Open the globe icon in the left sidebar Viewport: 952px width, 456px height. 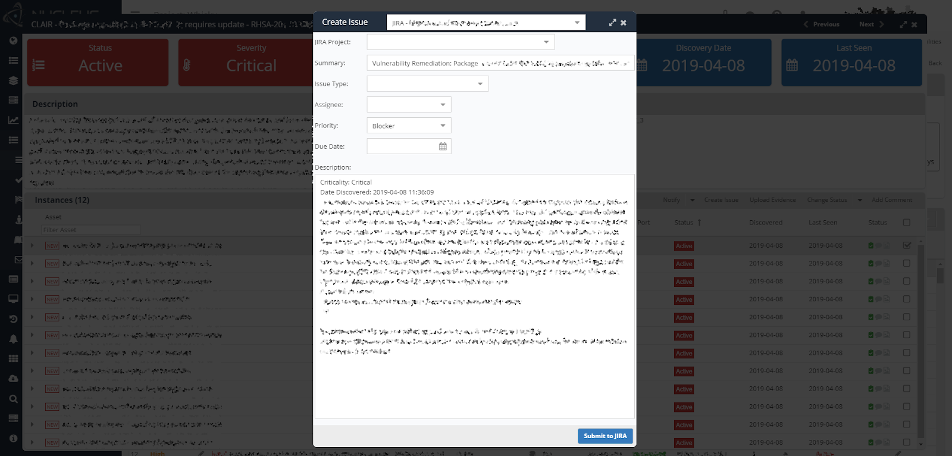tap(13, 40)
